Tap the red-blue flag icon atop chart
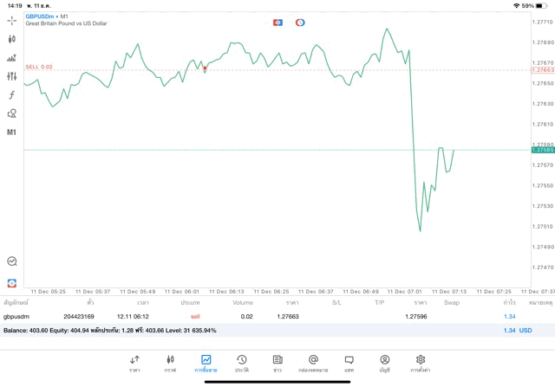This screenshot has height=387, width=555. point(277,22)
